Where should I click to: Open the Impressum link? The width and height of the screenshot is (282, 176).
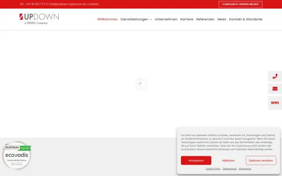(x=245, y=168)
